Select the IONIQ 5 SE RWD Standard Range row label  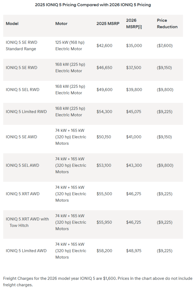tap(21, 46)
